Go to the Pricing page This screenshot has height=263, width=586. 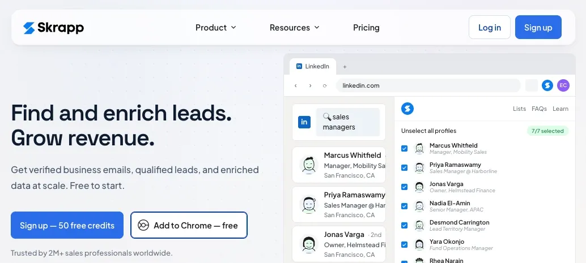coord(366,28)
